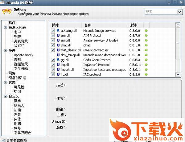Click the 搜索 search input field

161,12
